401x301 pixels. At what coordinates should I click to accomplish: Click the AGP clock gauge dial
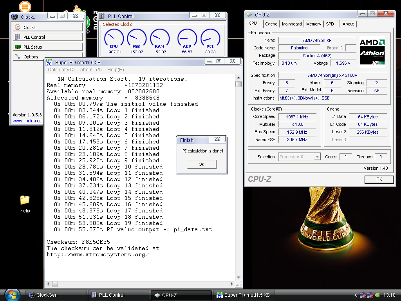click(x=187, y=38)
